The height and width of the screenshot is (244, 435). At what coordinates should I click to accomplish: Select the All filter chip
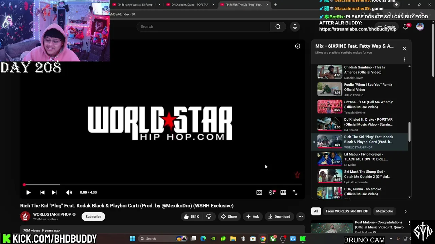pyautogui.click(x=316, y=211)
